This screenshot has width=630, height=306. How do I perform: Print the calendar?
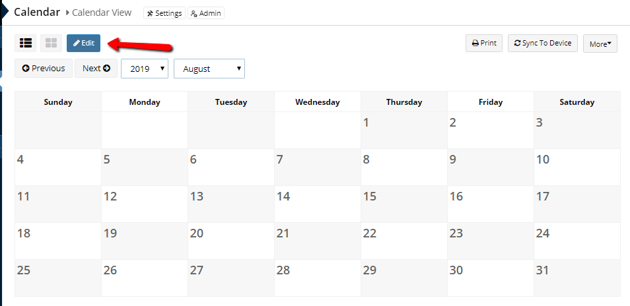[484, 44]
